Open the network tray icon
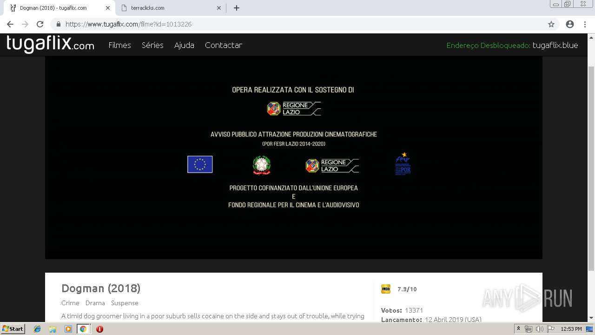The width and height of the screenshot is (595, 335). click(x=529, y=329)
